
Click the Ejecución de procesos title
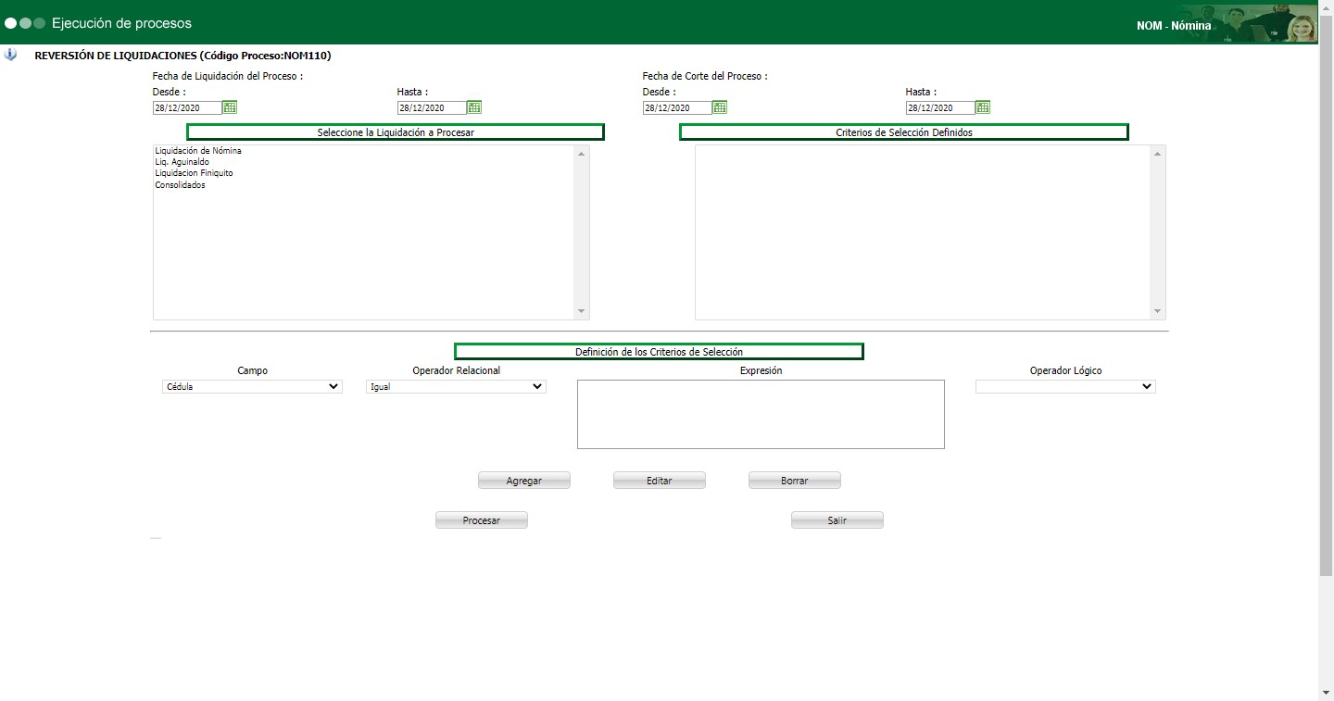tap(121, 22)
